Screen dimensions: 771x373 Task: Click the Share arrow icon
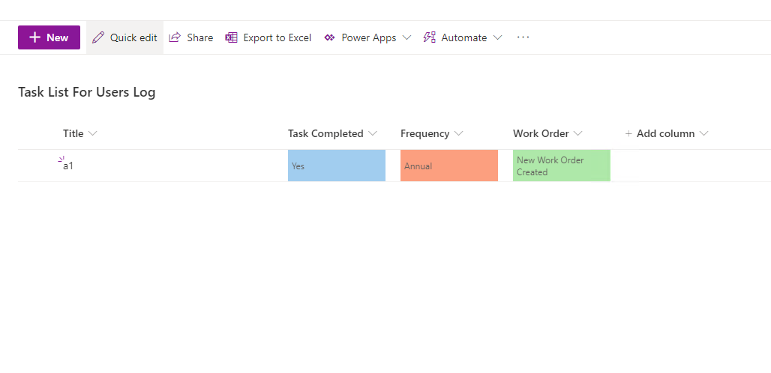(x=175, y=37)
